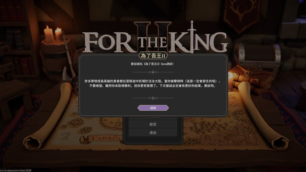The width and height of the screenshot is (306, 172).
Task: Confirm the welcome dialog with 好的
Action: [x=153, y=108]
